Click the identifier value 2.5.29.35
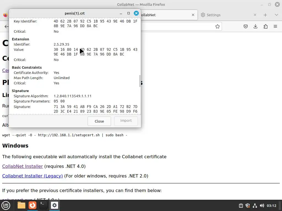The width and height of the screenshot is (282, 211). 61,44
